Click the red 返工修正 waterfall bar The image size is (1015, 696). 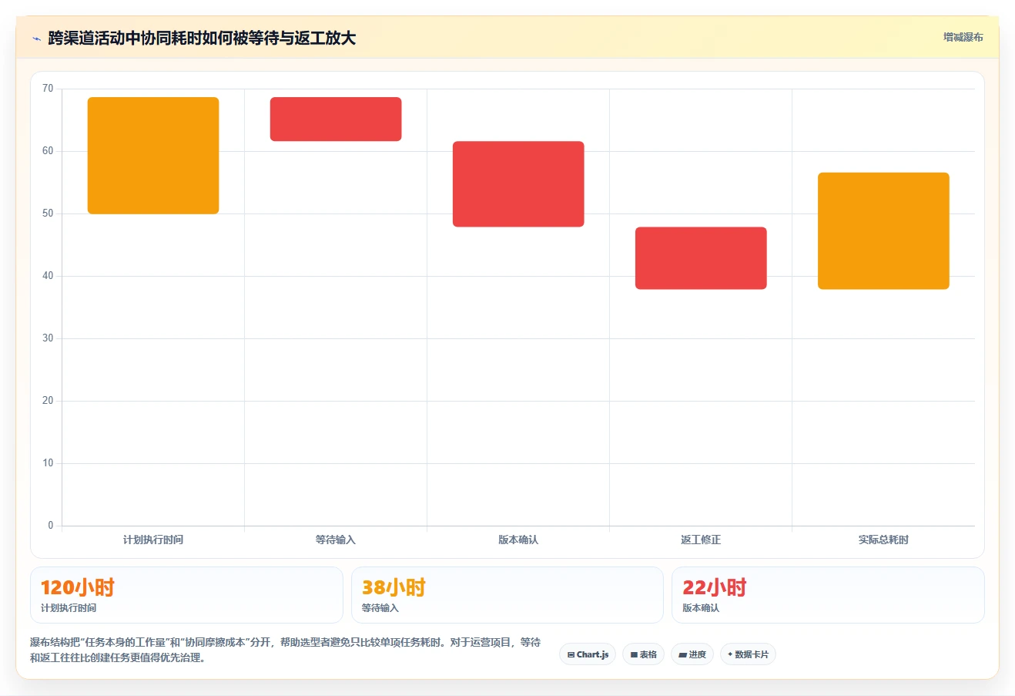[x=701, y=258]
